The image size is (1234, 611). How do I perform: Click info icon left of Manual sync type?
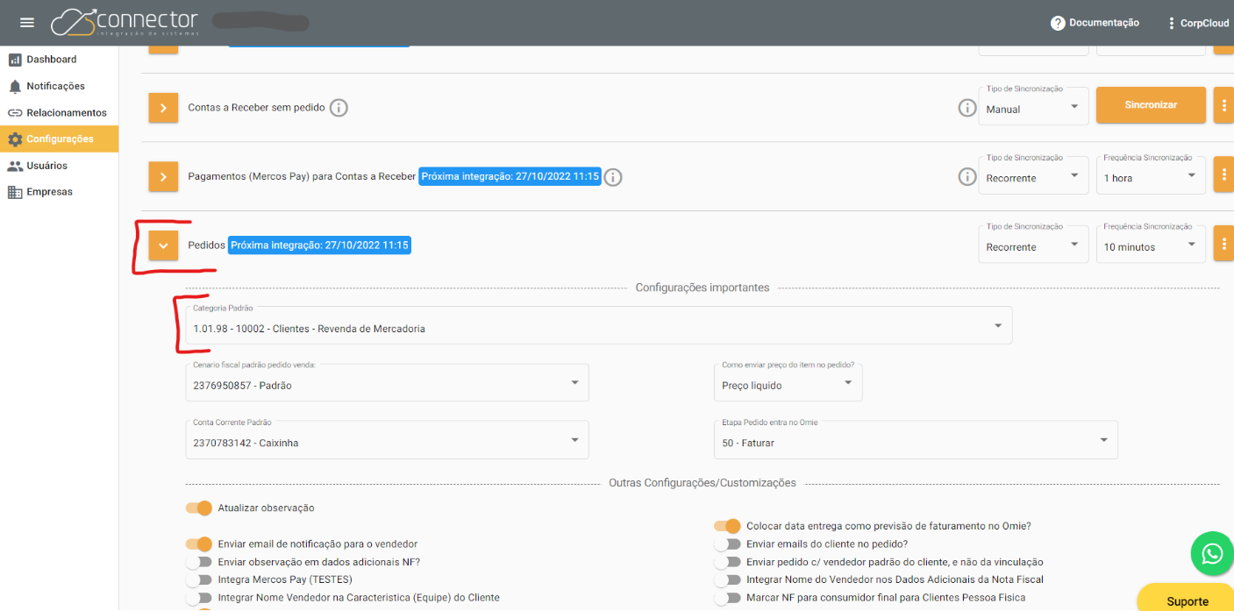click(967, 108)
